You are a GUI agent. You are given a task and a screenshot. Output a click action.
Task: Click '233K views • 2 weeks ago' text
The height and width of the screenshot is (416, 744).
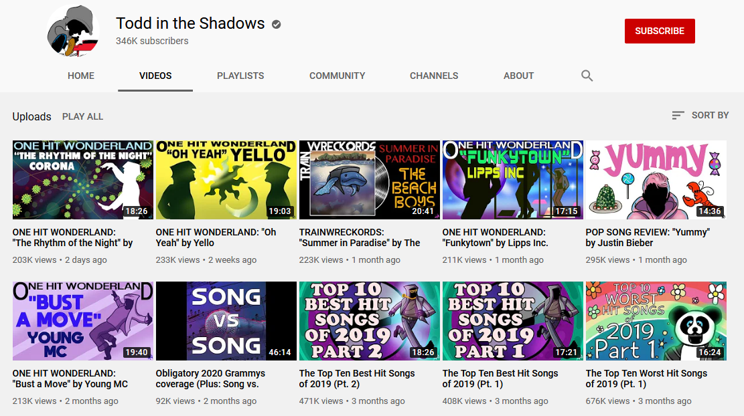point(206,259)
